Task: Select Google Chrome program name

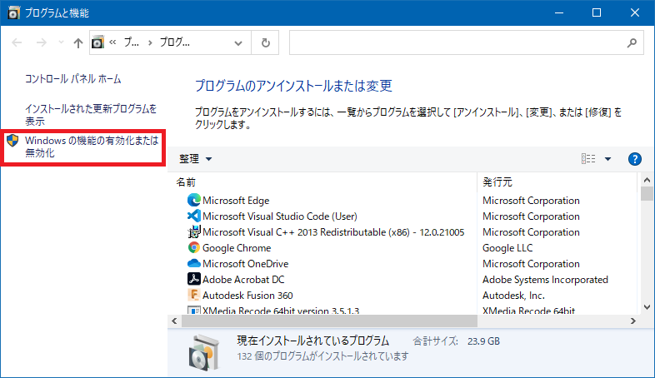Action: (237, 248)
